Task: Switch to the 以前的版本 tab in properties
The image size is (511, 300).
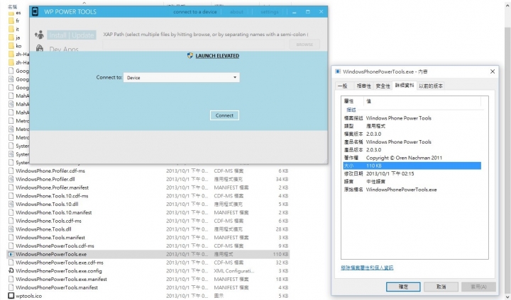Action: coord(431,86)
